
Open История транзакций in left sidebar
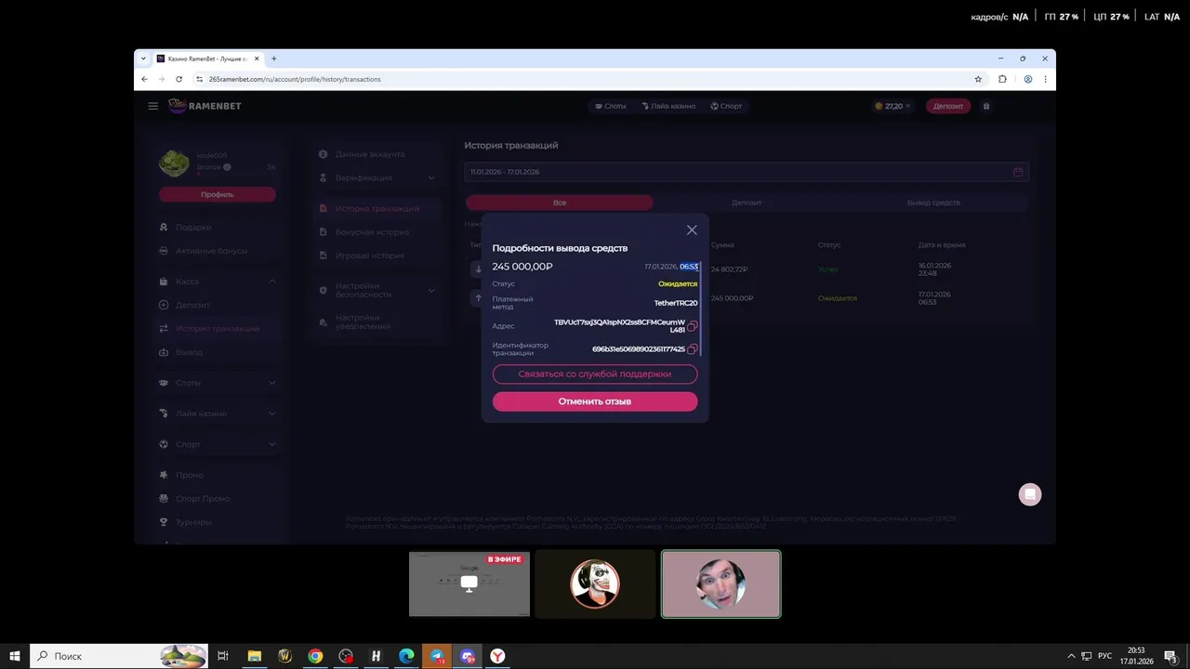[217, 329]
